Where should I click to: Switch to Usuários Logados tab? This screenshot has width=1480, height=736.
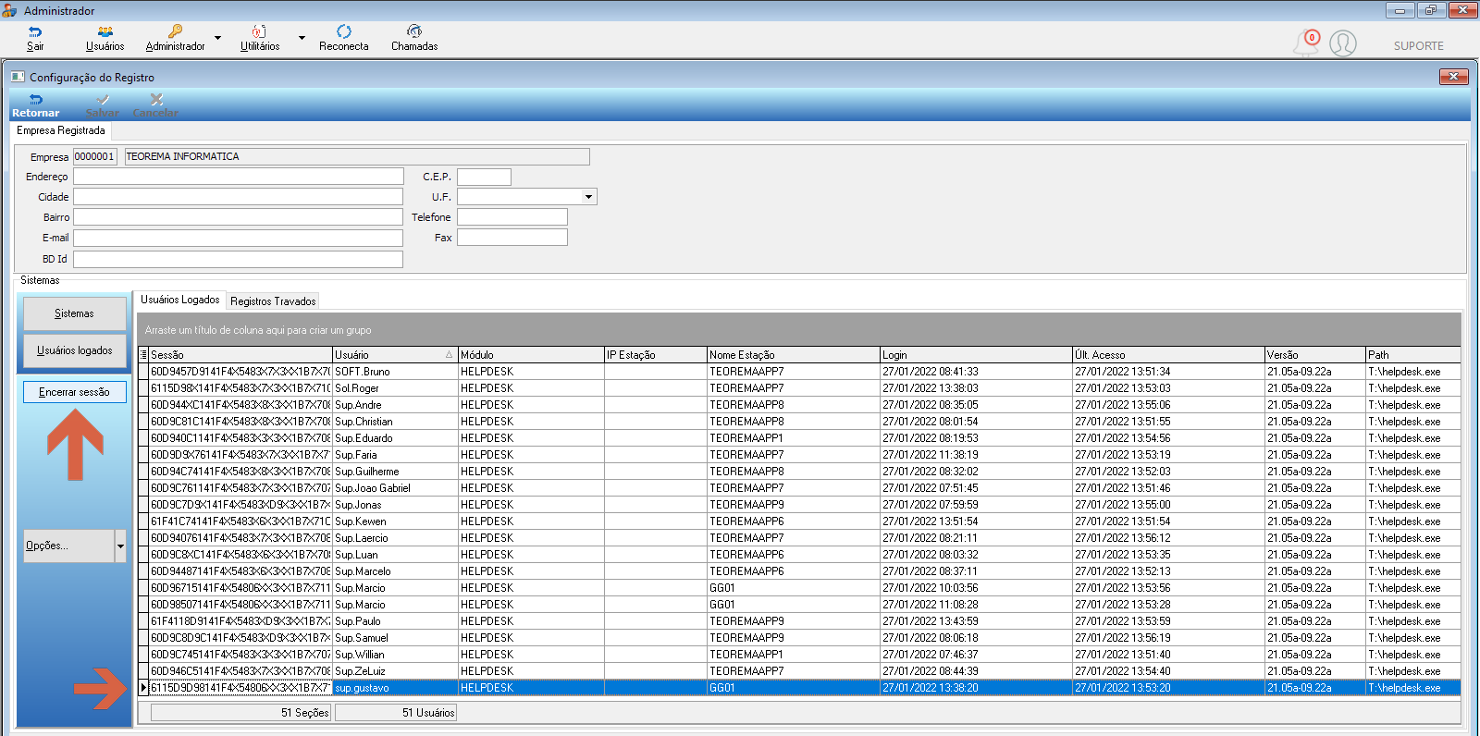coord(180,300)
